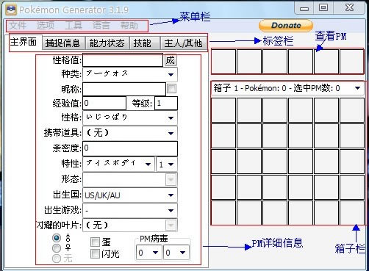Select the third party PM slot

pos(275,62)
